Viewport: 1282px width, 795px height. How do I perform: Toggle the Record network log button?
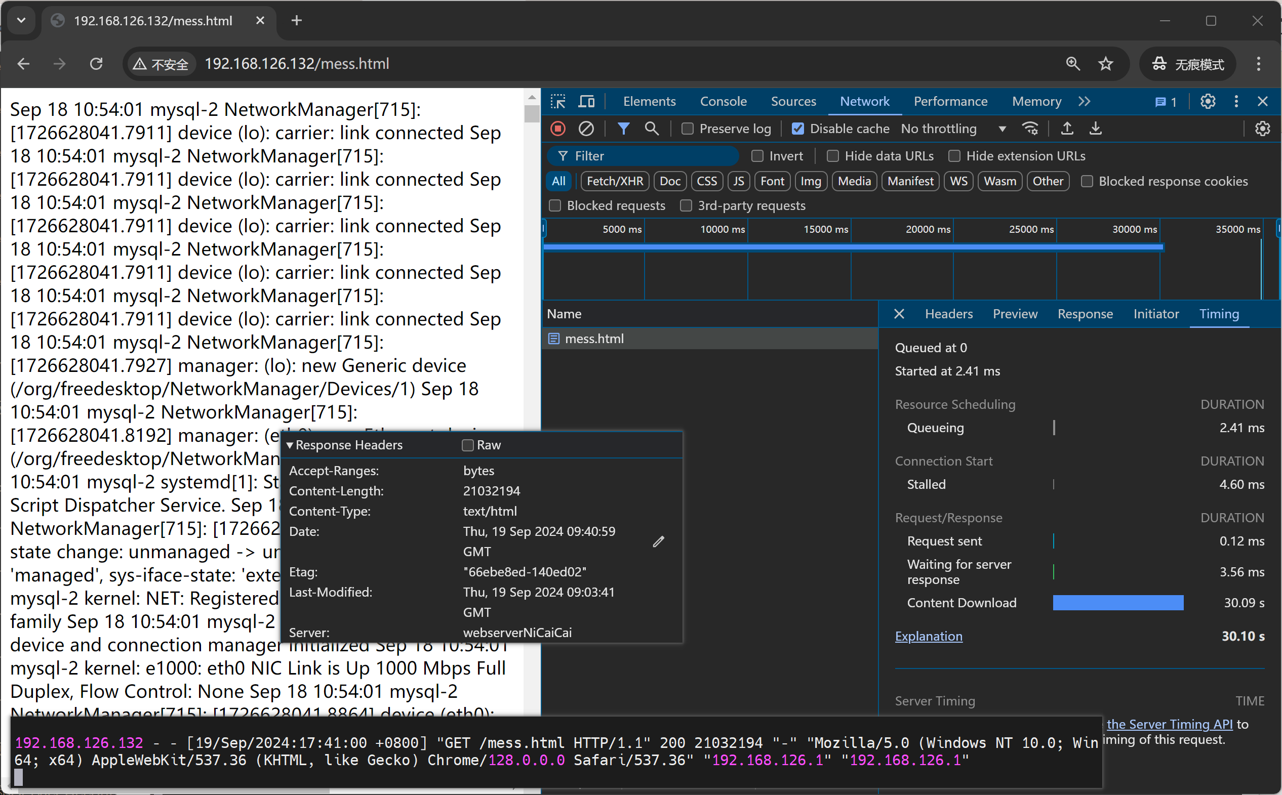tap(559, 129)
